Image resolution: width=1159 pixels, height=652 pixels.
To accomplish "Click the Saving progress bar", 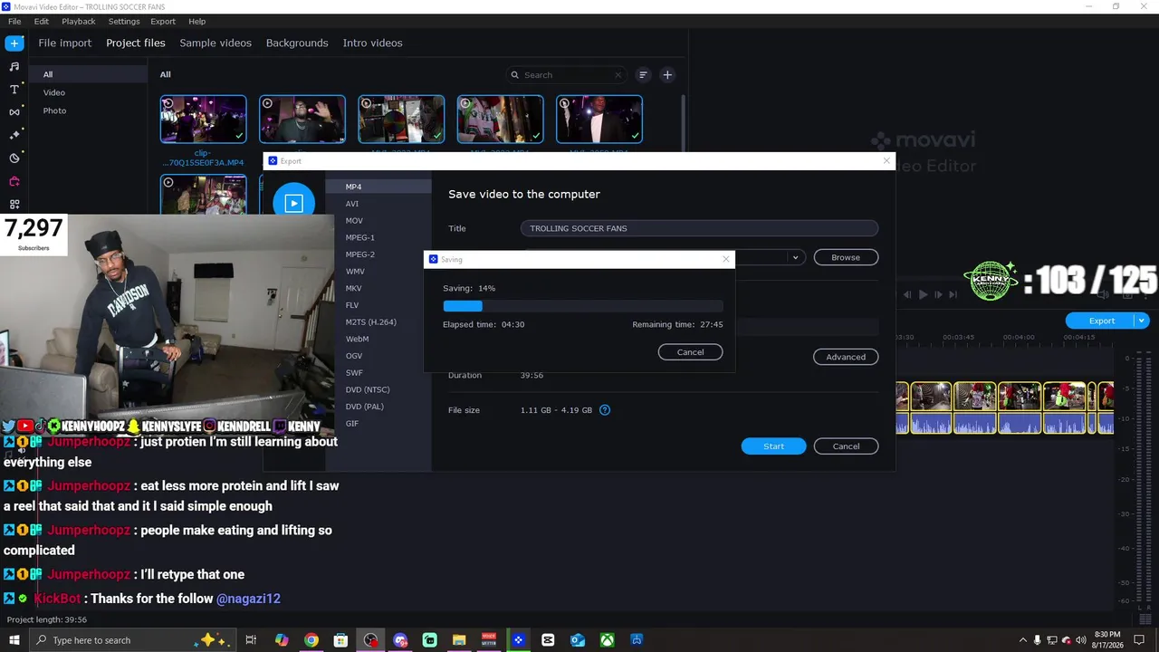I will (x=583, y=306).
